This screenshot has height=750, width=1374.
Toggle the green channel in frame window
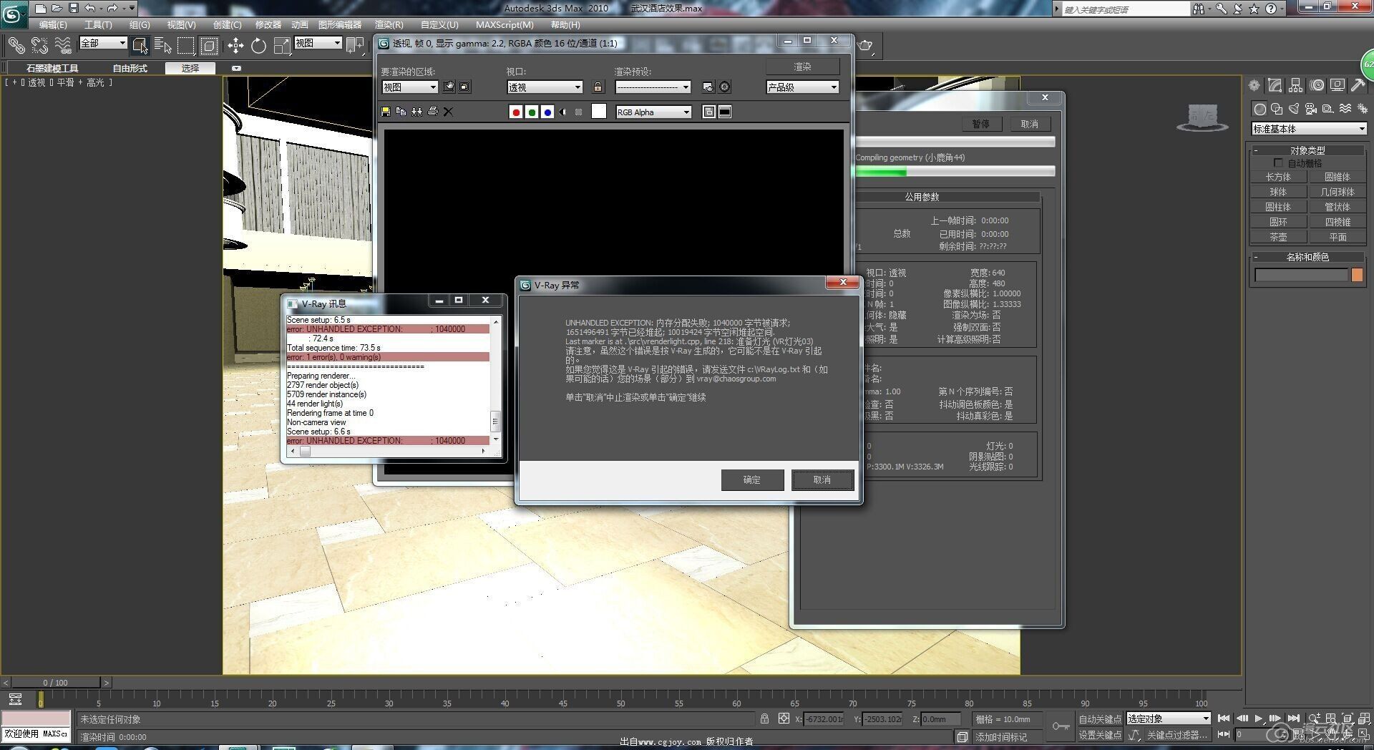532,112
